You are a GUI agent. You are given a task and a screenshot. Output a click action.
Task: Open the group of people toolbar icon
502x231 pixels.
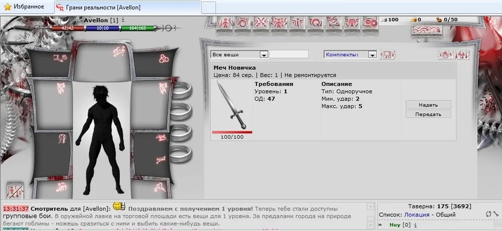point(279,23)
